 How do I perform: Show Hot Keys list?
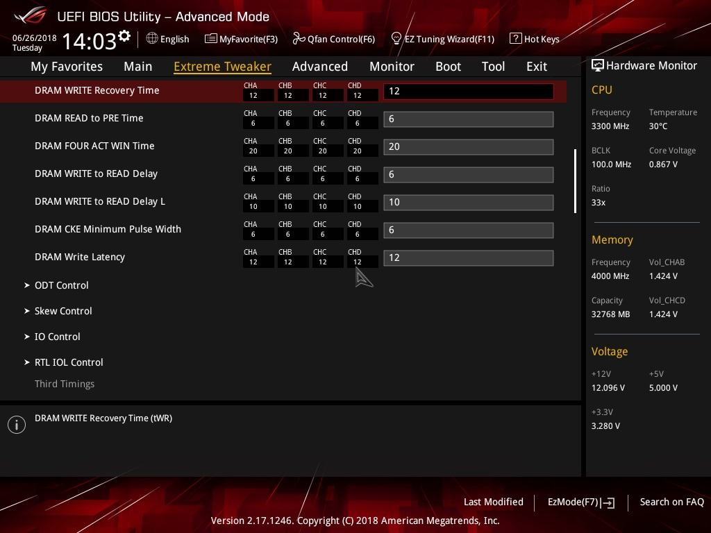click(x=542, y=39)
